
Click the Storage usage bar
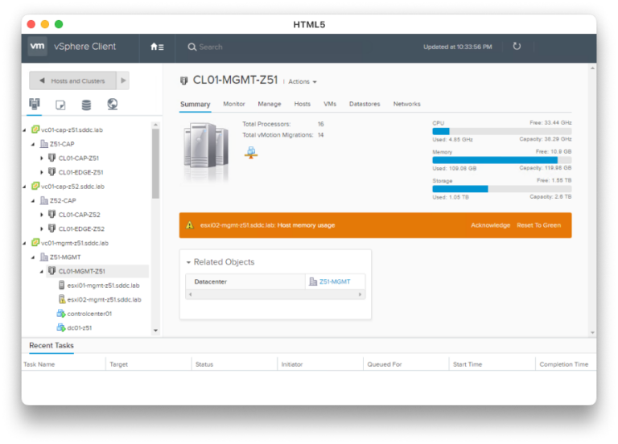pos(502,189)
